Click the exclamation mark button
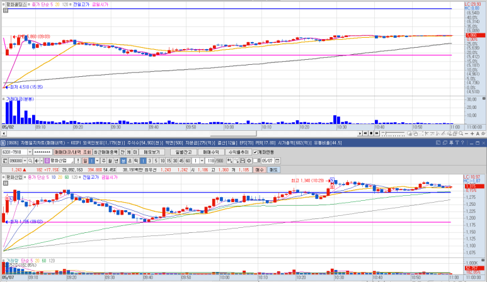The image size is (487, 282). tap(78, 161)
